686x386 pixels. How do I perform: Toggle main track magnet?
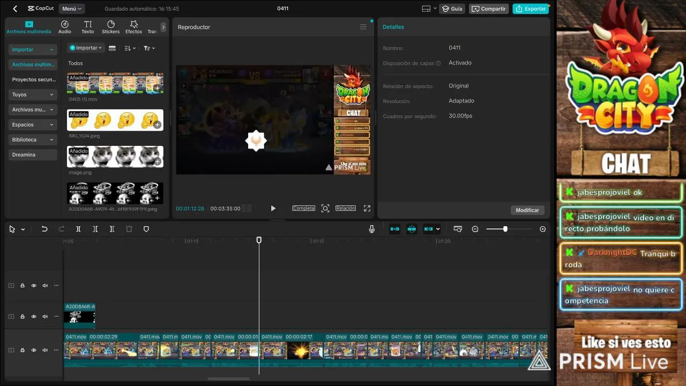point(395,229)
